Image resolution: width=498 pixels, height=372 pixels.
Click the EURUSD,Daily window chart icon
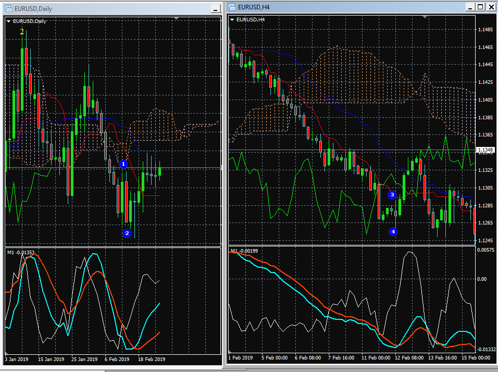[8, 8]
